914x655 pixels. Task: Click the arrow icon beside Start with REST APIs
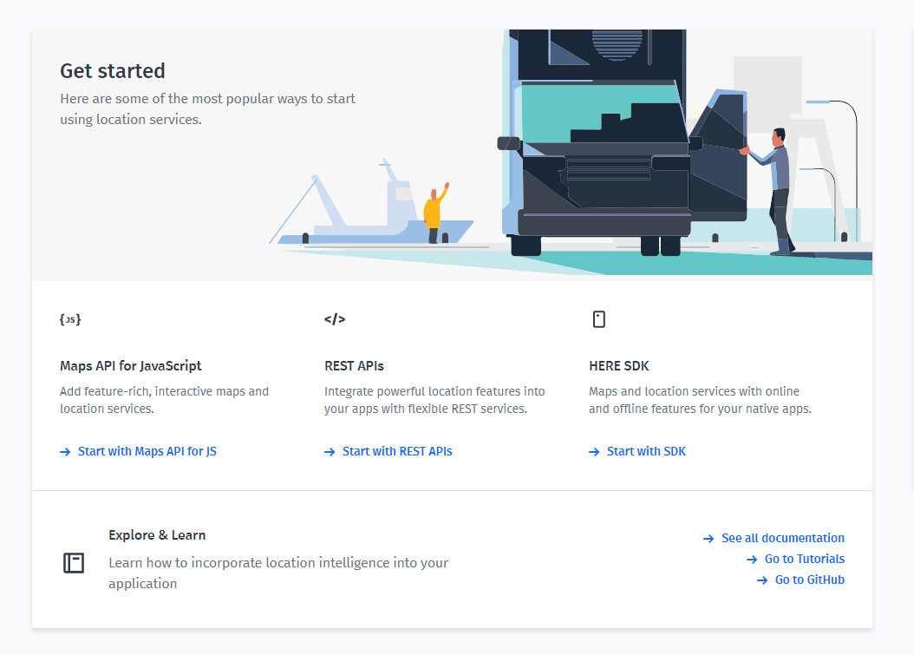pos(330,451)
